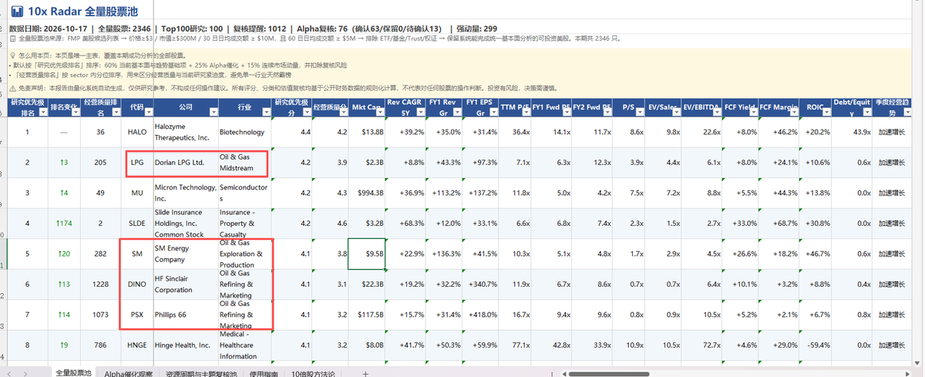The width and height of the screenshot is (925, 377).
Task: Open filter dropdown on FY1 Rev Gr header
Action: pos(457,112)
